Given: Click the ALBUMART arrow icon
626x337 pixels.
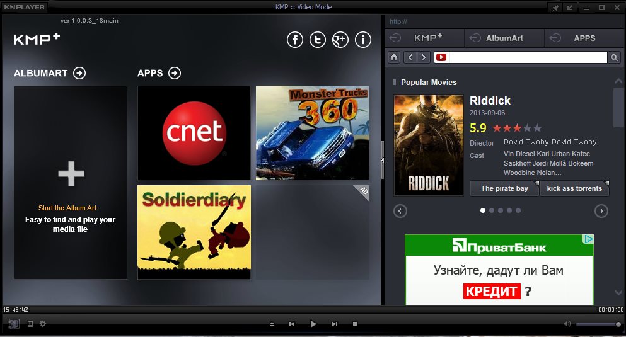Looking at the screenshot, I should tap(79, 73).
